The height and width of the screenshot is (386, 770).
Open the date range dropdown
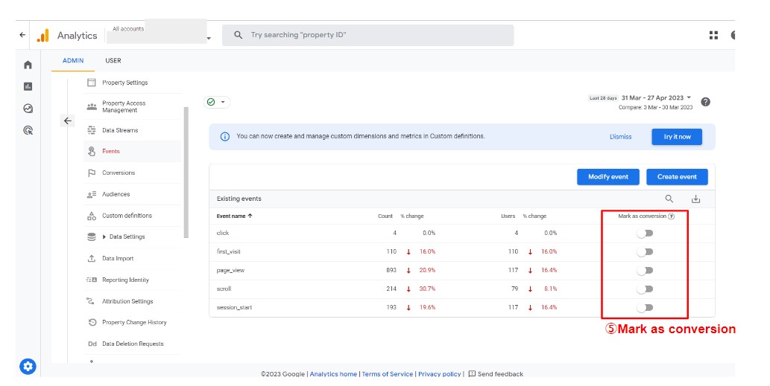tap(656, 97)
